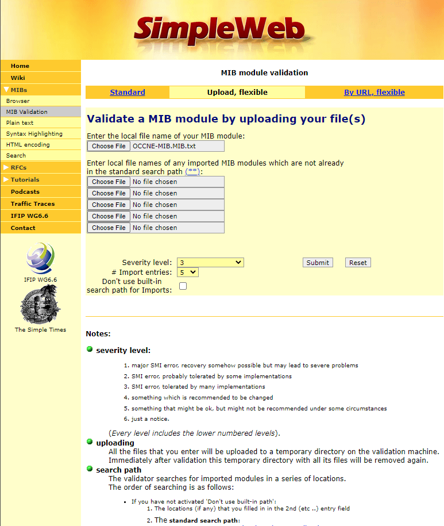
Task: Click the 'uploading' note heading
Action: pos(115,443)
